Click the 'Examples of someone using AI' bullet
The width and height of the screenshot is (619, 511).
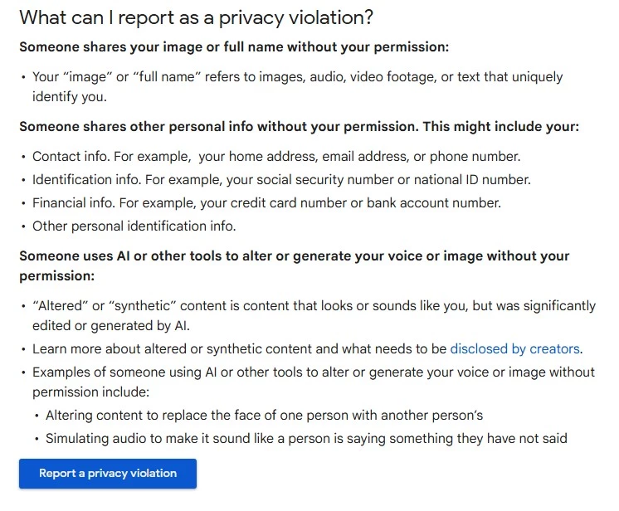tap(314, 382)
